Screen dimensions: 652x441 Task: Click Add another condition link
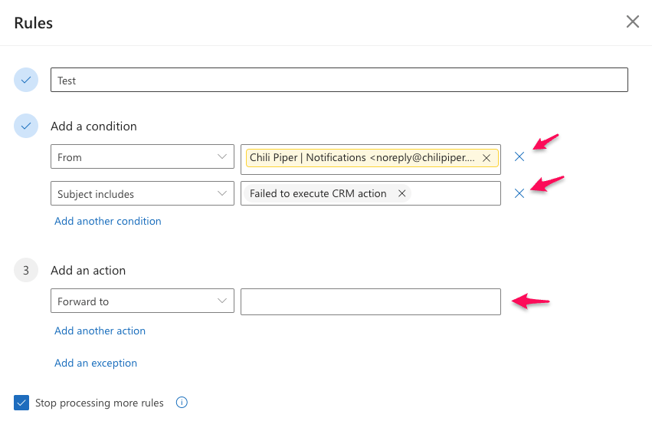click(x=108, y=221)
